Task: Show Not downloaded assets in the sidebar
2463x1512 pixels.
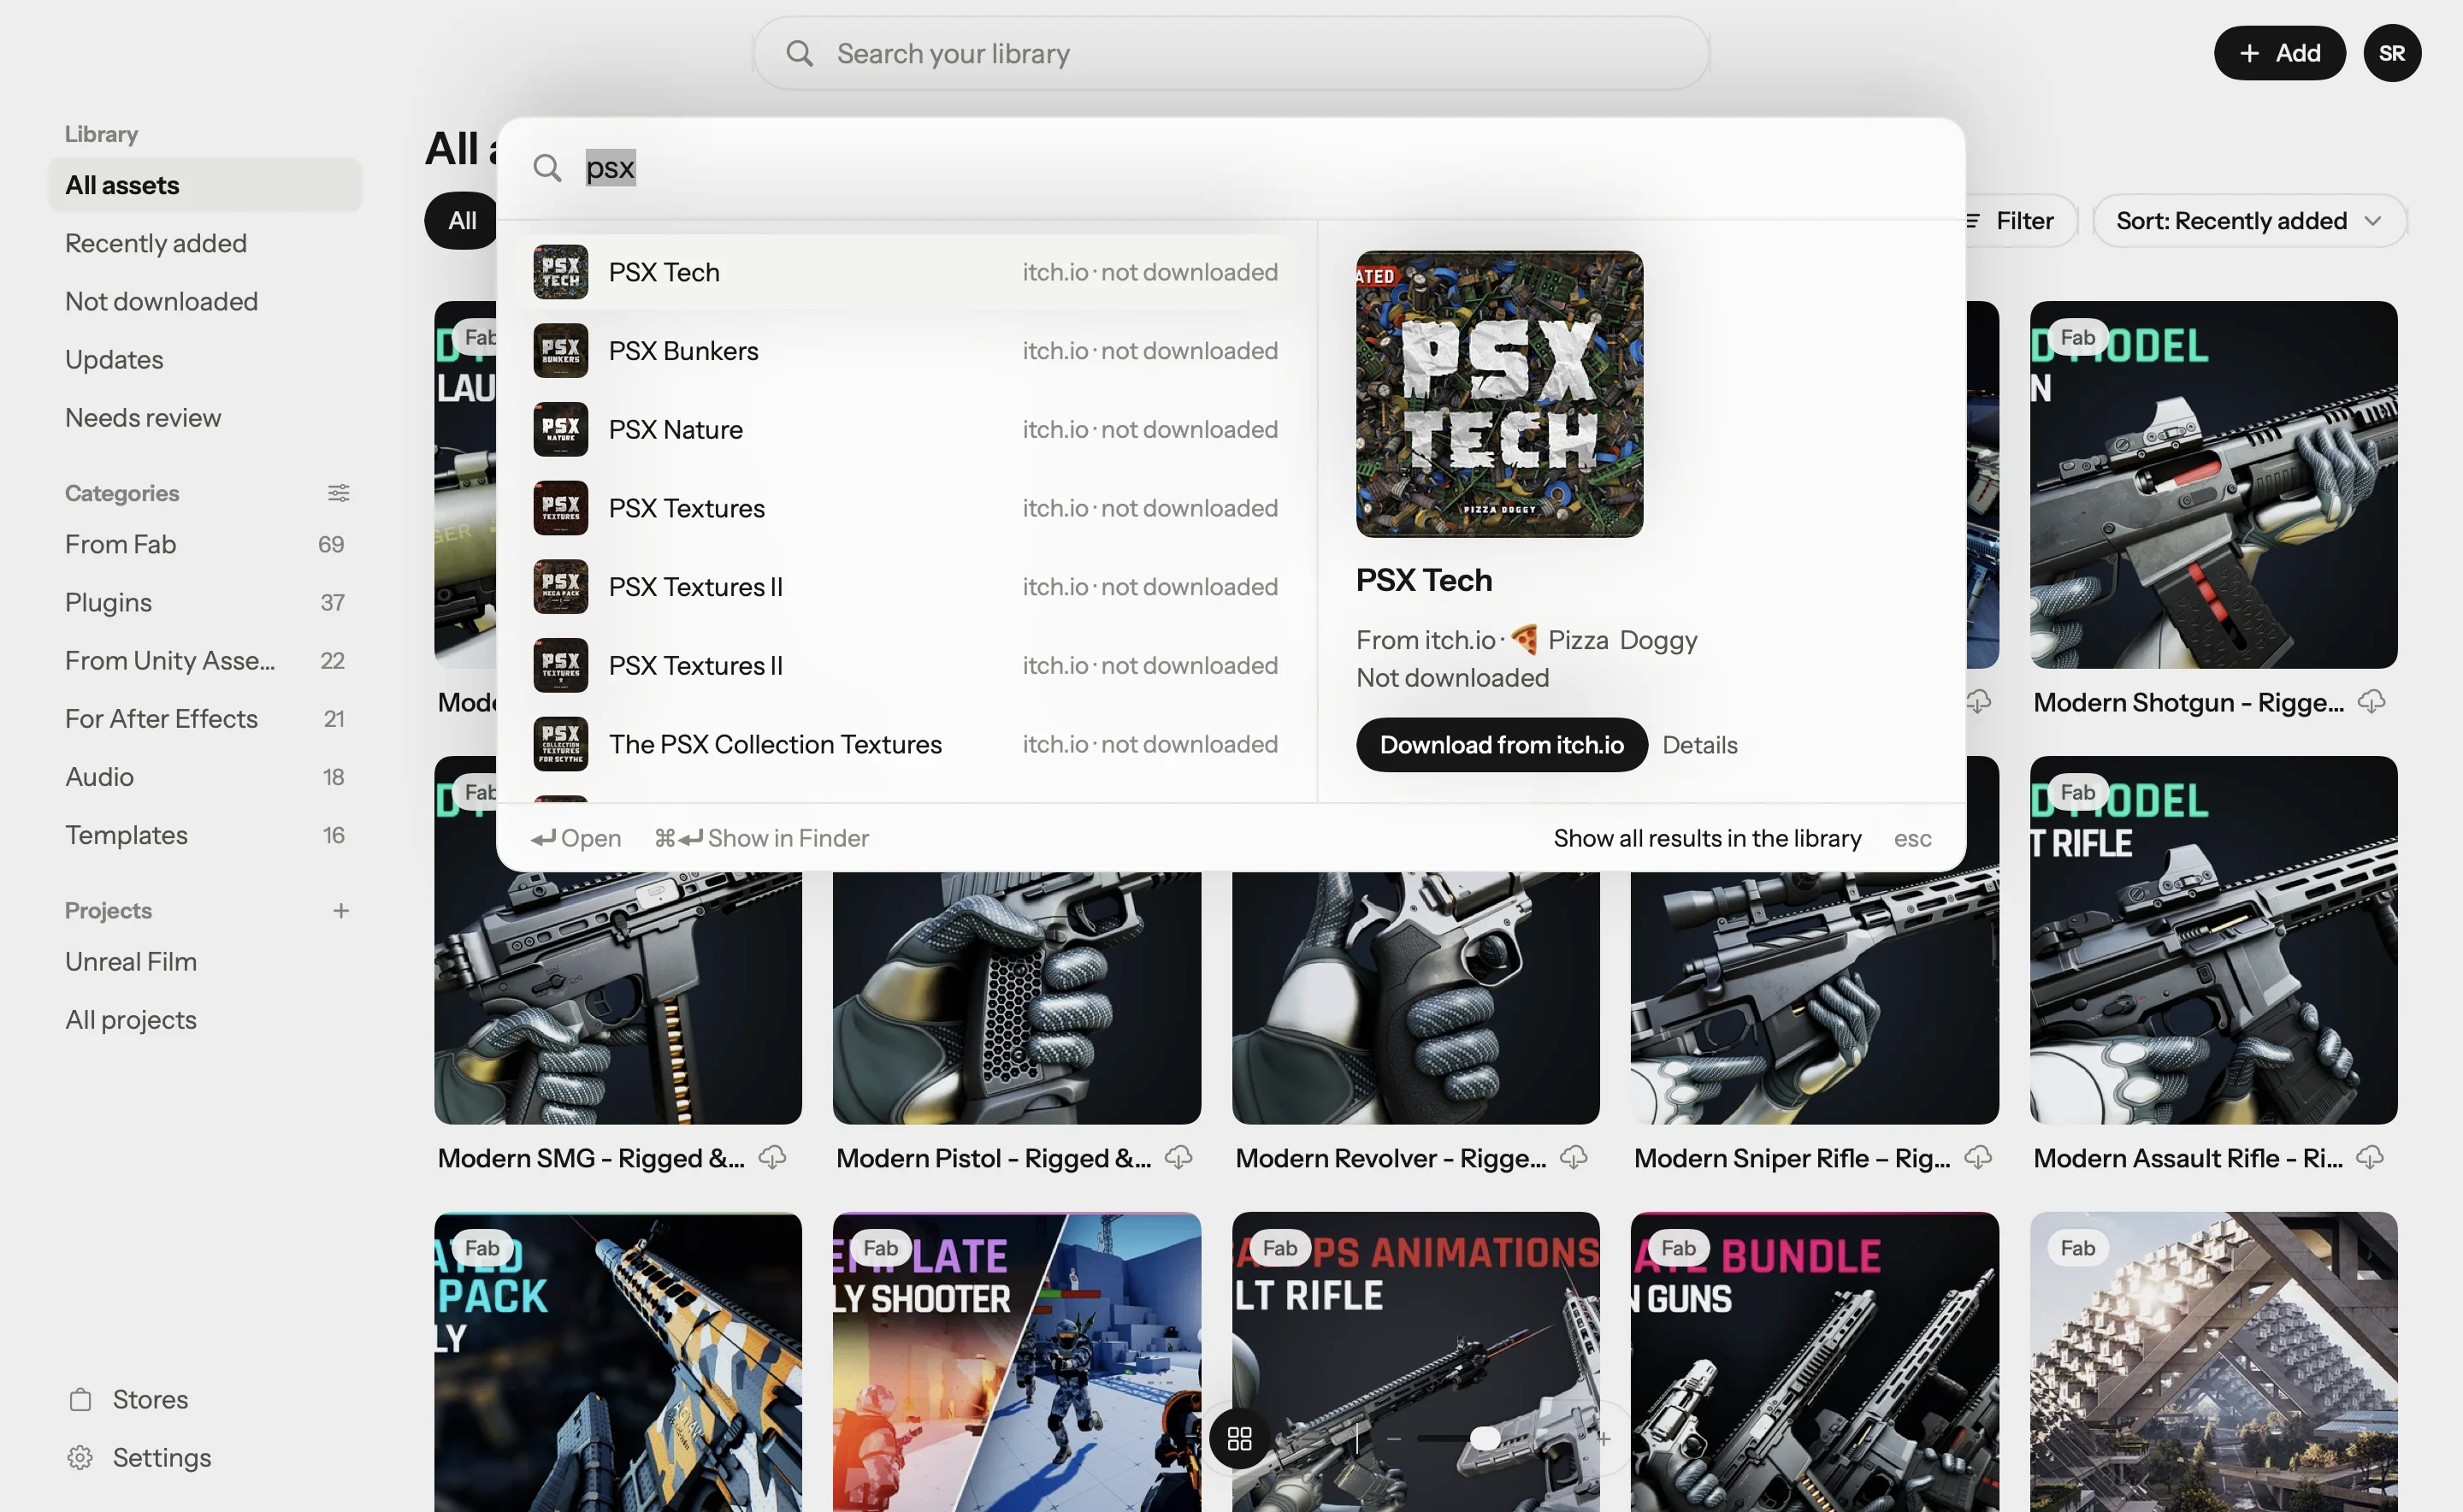Action: (162, 301)
